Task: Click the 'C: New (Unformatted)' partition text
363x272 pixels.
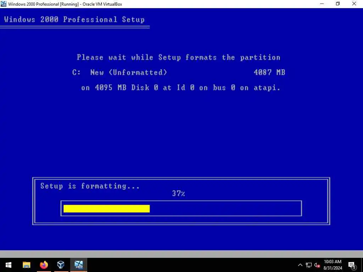Action: click(119, 72)
